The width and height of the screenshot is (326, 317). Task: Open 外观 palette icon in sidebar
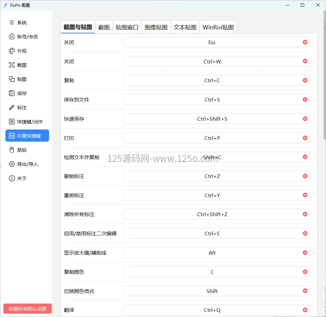point(12,51)
